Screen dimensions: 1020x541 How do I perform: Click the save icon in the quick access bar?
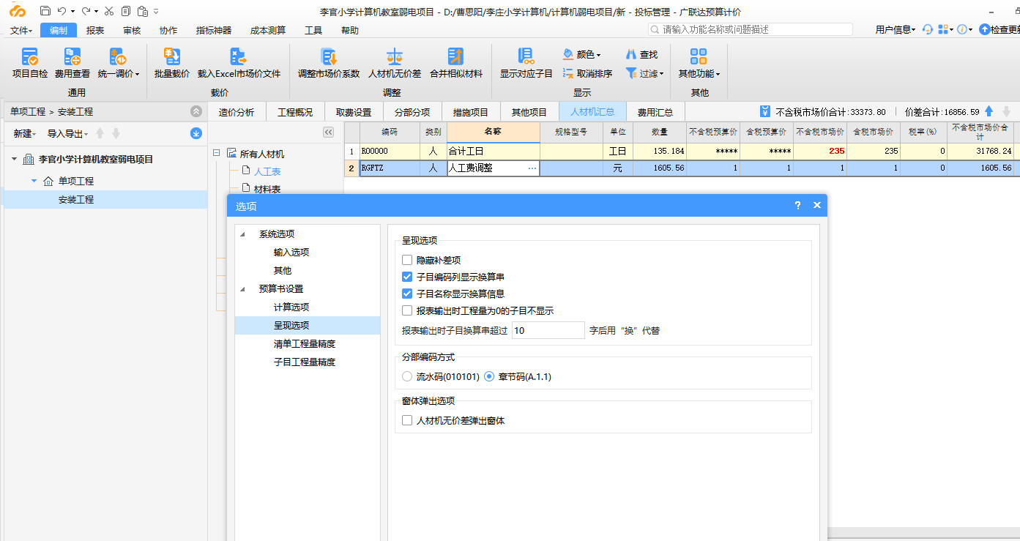[45, 11]
